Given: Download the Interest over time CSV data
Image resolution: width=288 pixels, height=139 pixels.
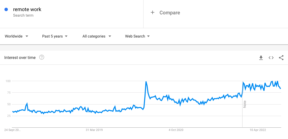Looking at the screenshot, I should tap(261, 58).
